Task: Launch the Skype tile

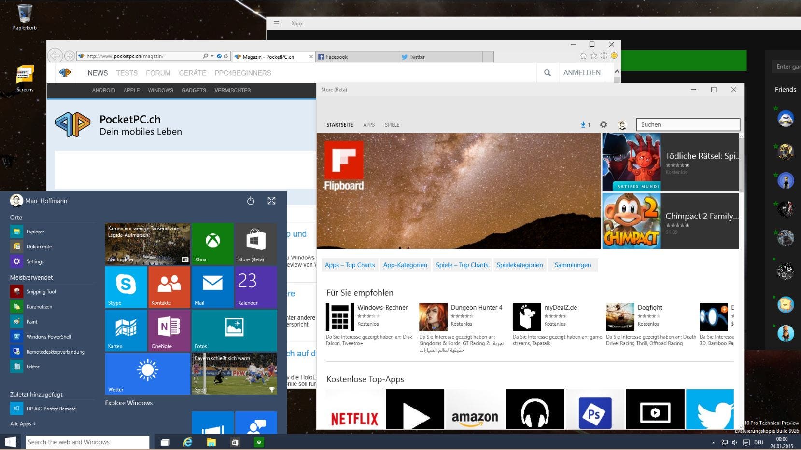Action: click(126, 287)
